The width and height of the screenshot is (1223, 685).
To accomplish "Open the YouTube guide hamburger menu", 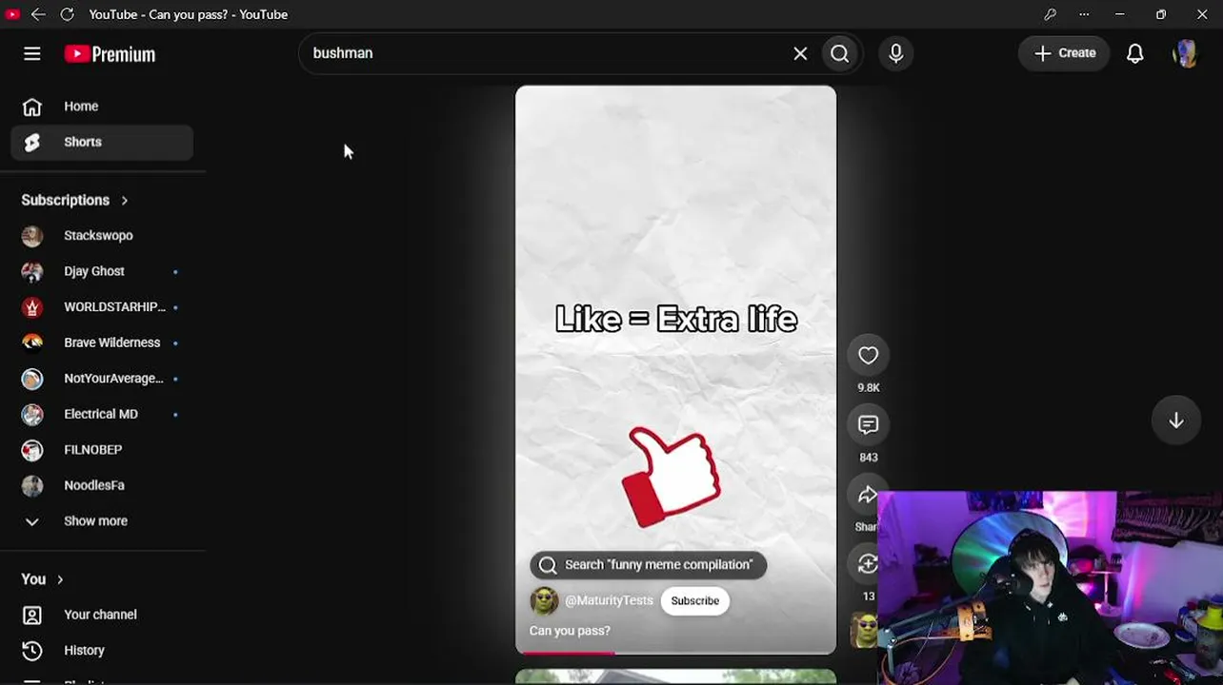I will point(32,54).
